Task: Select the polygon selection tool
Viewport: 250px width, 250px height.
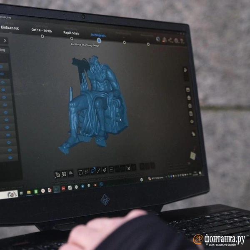Action: pyautogui.click(x=87, y=172)
